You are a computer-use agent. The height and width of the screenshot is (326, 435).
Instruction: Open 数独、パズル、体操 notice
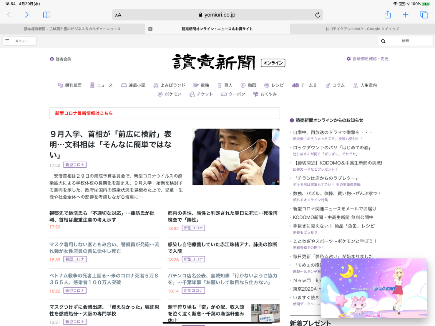coord(337,194)
